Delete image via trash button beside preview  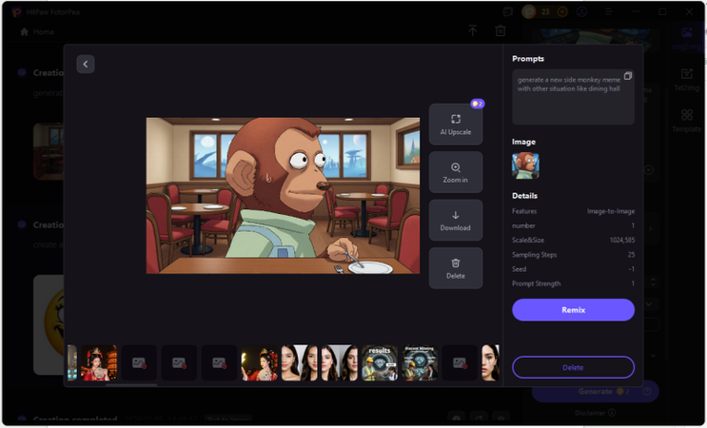coord(456,268)
